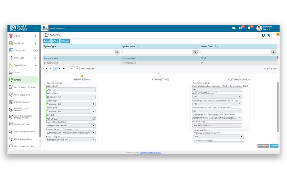Open the dashboard speedometer icon in header
The width and height of the screenshot is (287, 179).
(x=234, y=28)
